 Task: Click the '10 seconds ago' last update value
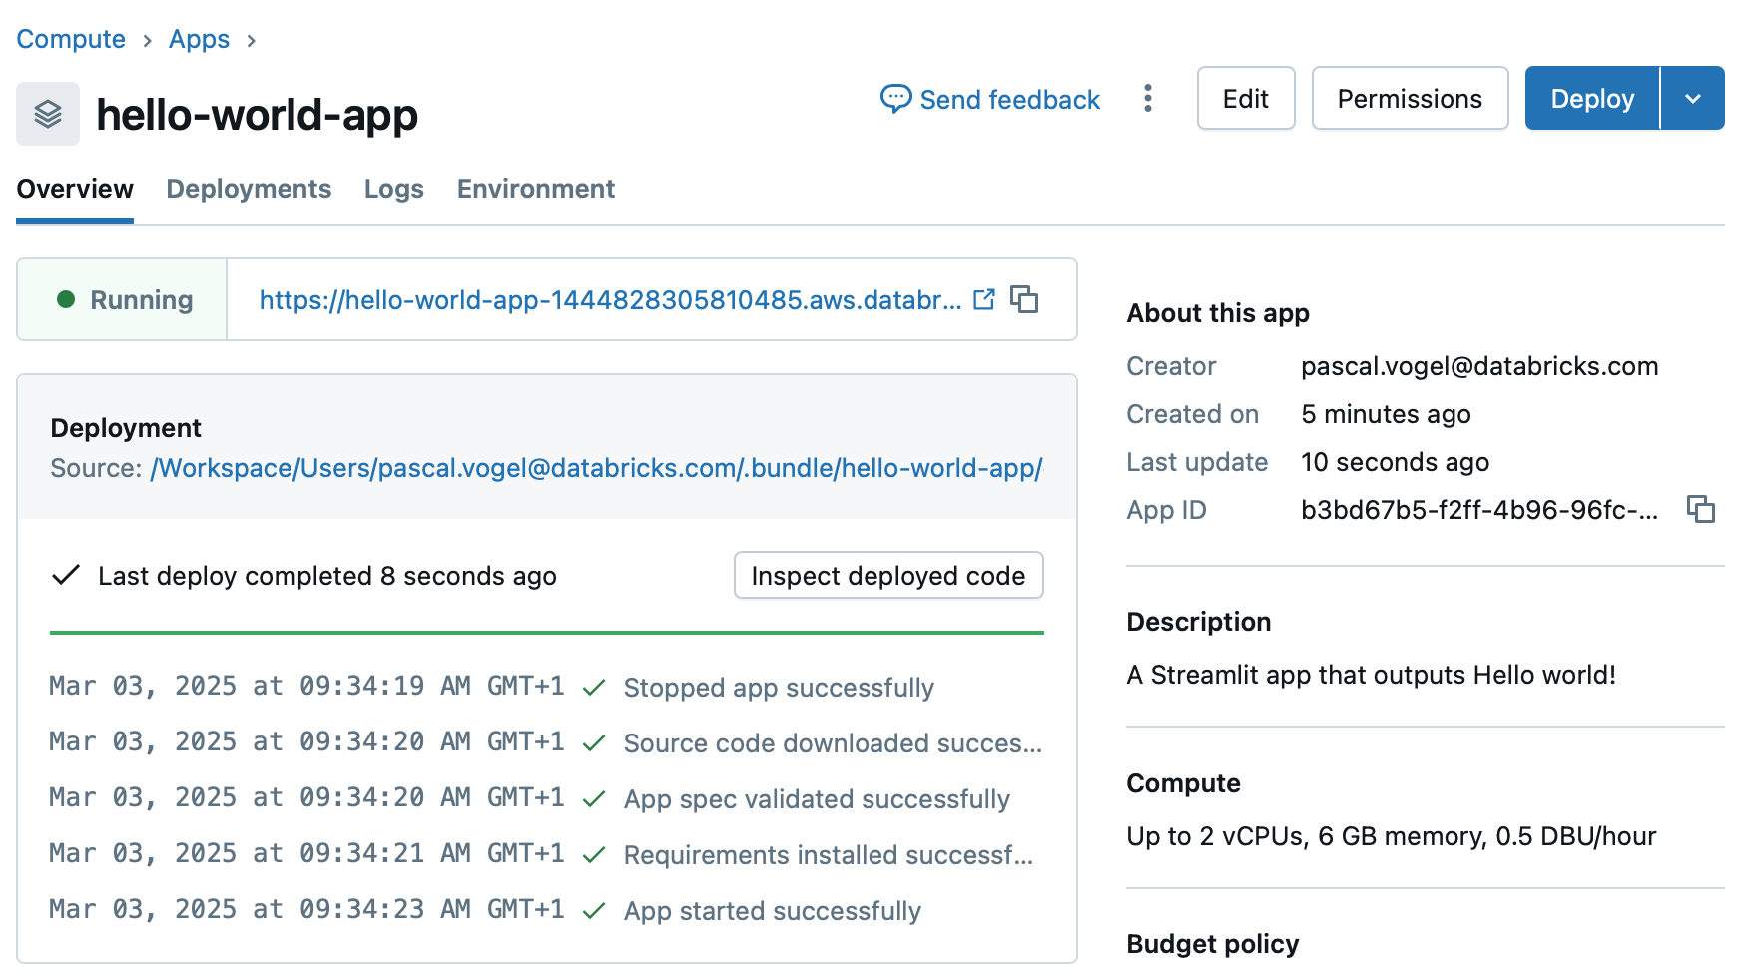(x=1395, y=462)
